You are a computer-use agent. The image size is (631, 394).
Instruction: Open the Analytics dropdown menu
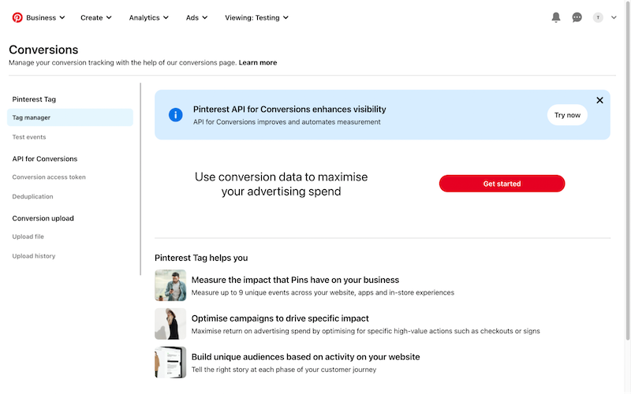(x=148, y=17)
